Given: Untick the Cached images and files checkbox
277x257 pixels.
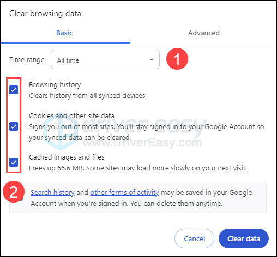Looking at the screenshot, I should point(14,162).
